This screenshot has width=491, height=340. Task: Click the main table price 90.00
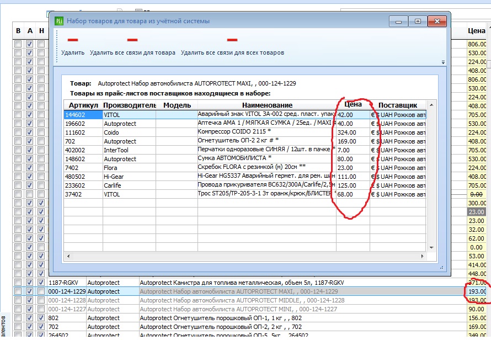[x=477, y=309]
